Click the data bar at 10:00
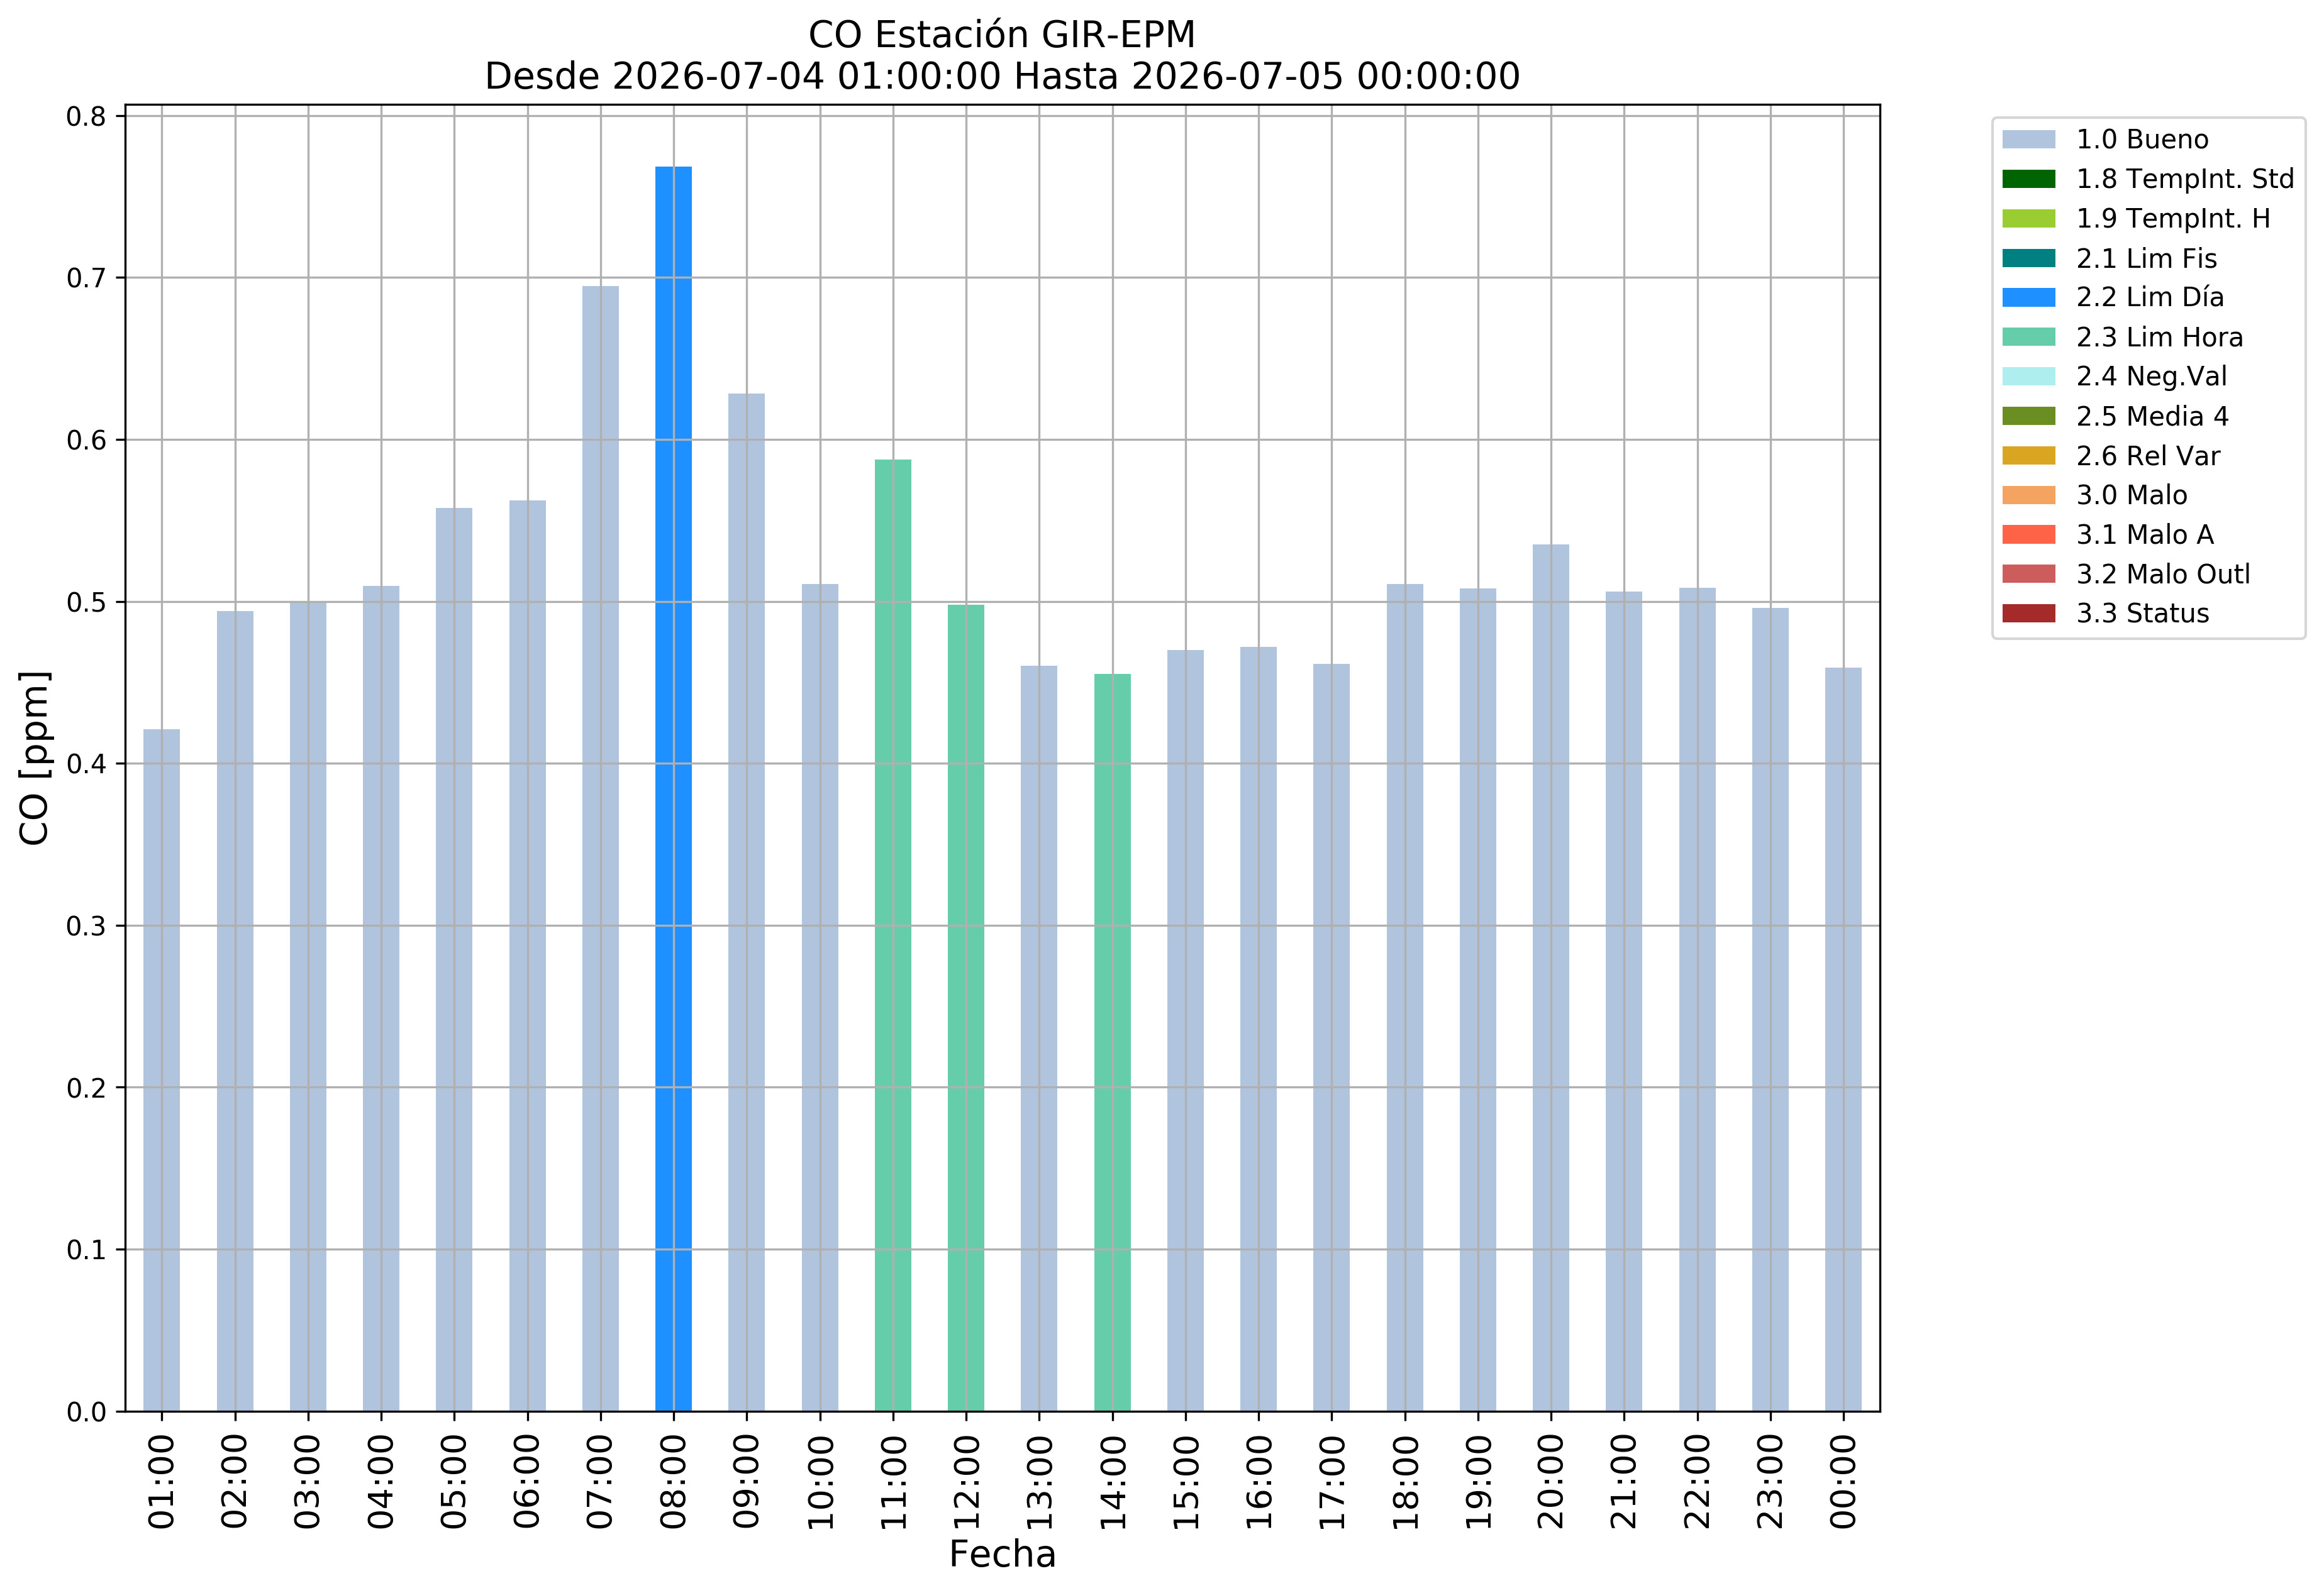The image size is (2324, 1593). click(820, 998)
